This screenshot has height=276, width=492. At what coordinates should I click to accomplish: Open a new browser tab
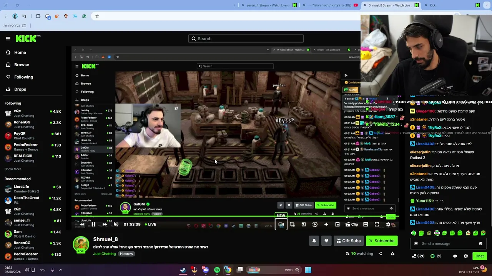click(x=234, y=5)
